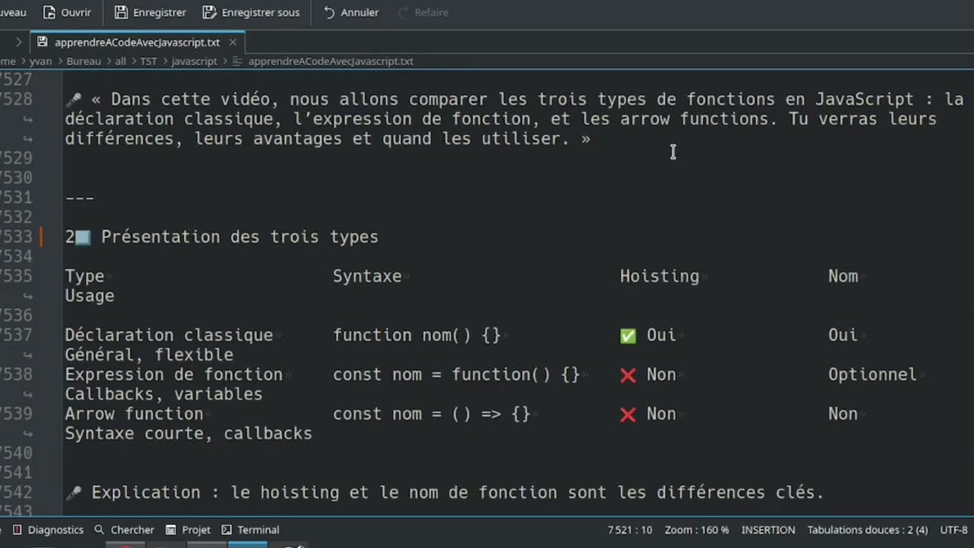Click the 'Nom' column header text
Screen dimensions: 974x548
[843, 276]
